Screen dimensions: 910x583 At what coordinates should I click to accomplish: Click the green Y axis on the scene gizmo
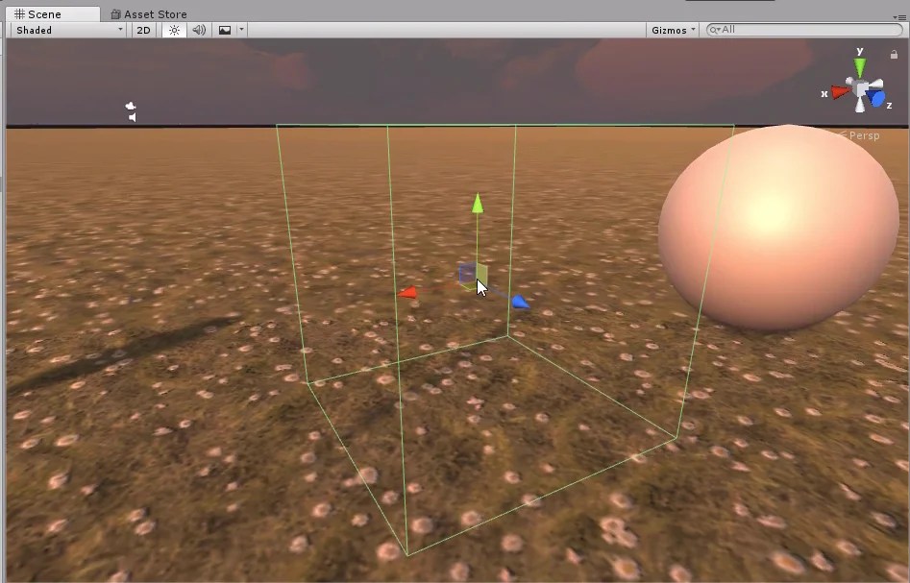858,65
